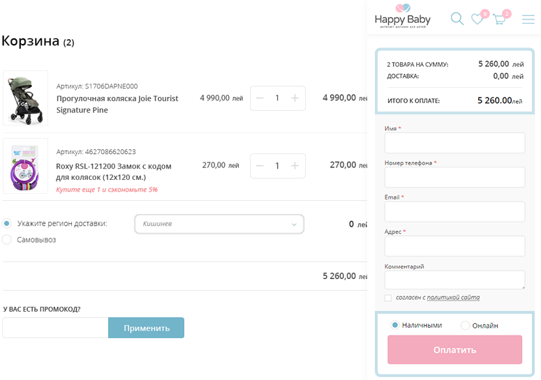Focus the promo code input field
This screenshot has width=541, height=380.
click(x=55, y=328)
